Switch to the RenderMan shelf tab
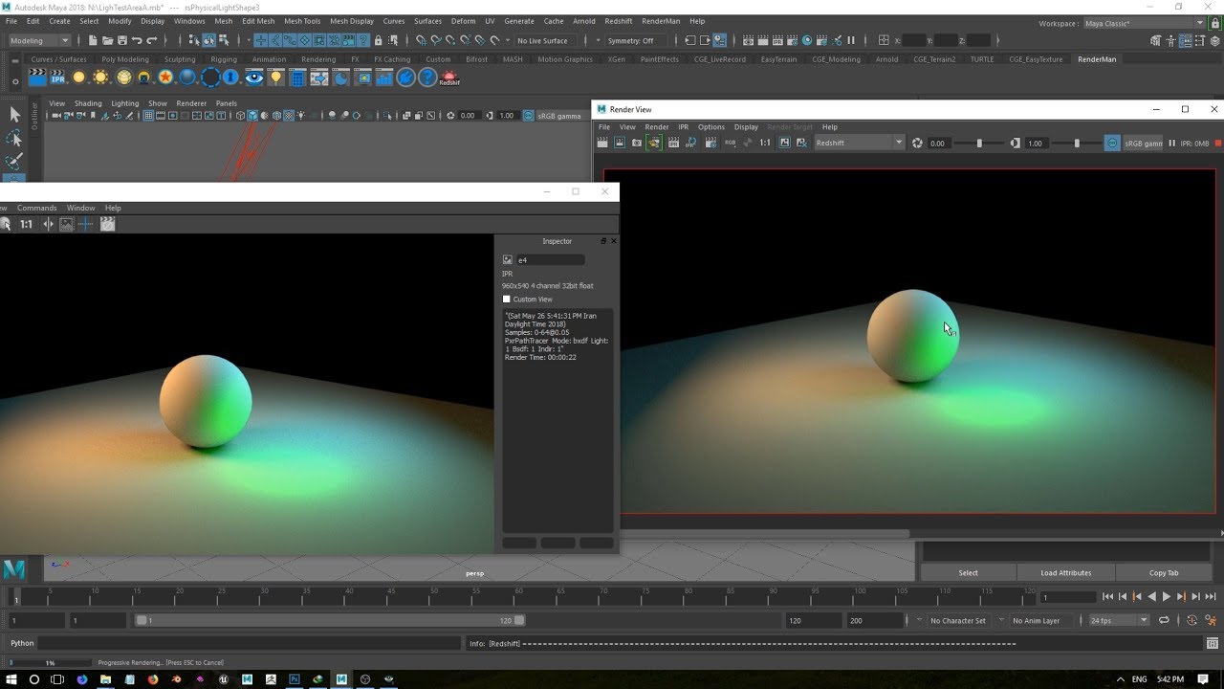 coord(1096,59)
